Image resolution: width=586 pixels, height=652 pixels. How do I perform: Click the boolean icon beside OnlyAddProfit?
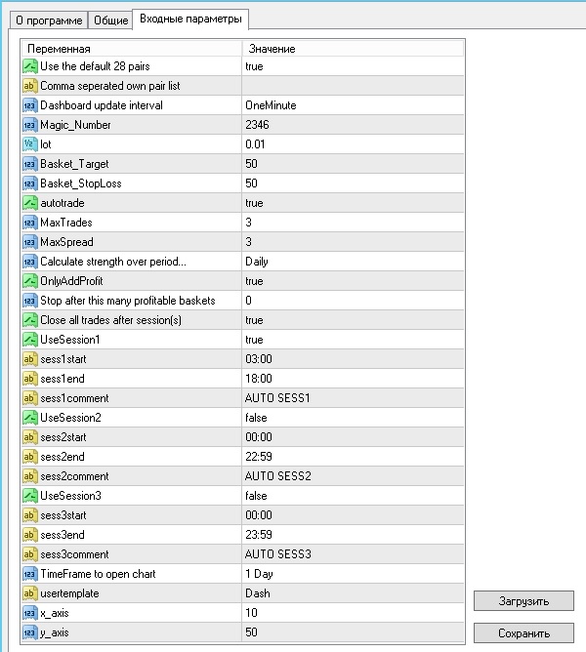coord(30,281)
